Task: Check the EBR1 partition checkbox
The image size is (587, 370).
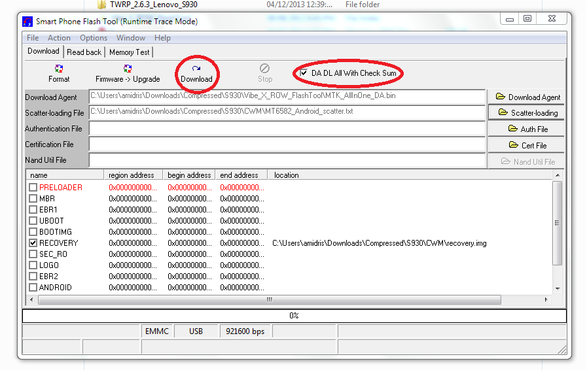Action: click(x=33, y=209)
